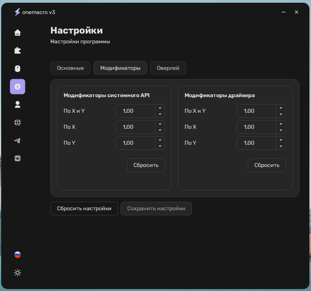Focus driver По X и Y input field
The image size is (311, 291).
[254, 111]
